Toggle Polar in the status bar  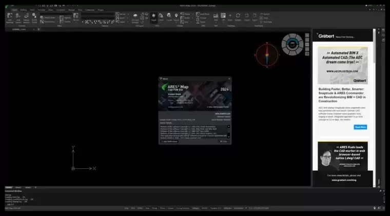pos(147,208)
